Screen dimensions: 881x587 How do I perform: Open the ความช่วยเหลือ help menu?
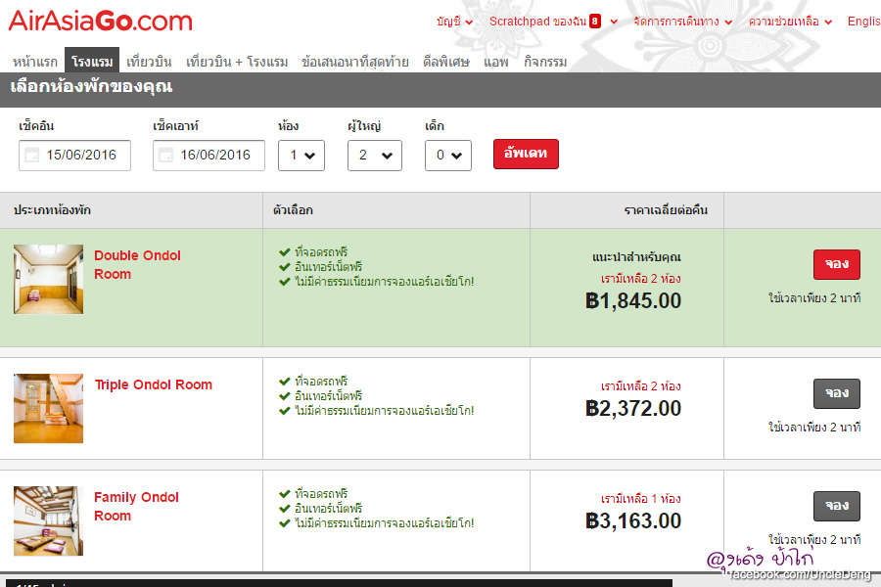[x=790, y=22]
